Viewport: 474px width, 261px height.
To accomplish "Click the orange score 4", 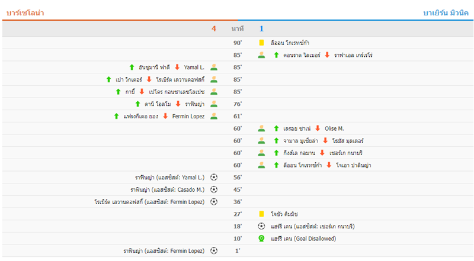I will pyautogui.click(x=214, y=28).
